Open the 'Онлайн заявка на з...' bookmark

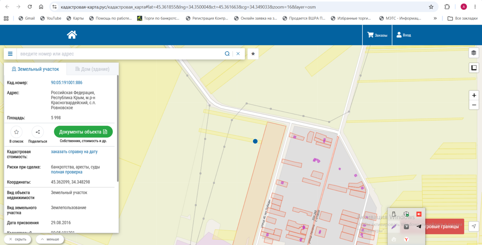[x=256, y=18]
